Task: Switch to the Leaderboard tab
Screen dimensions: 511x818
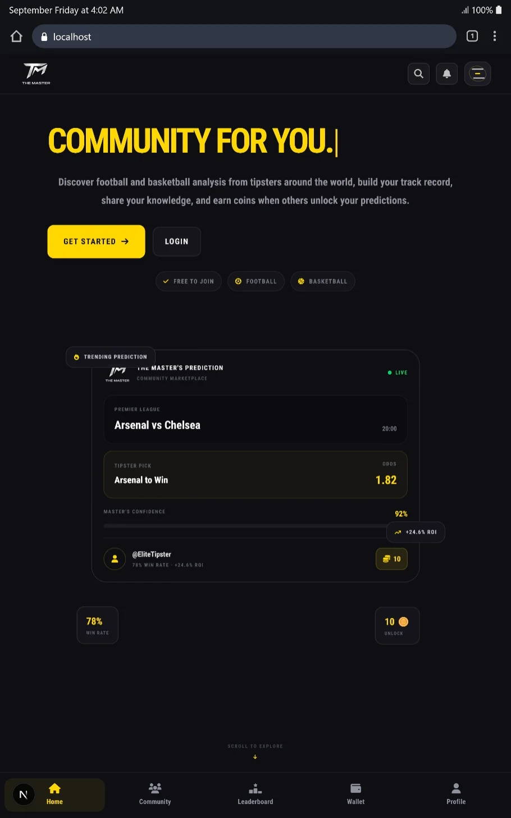Action: 255,794
